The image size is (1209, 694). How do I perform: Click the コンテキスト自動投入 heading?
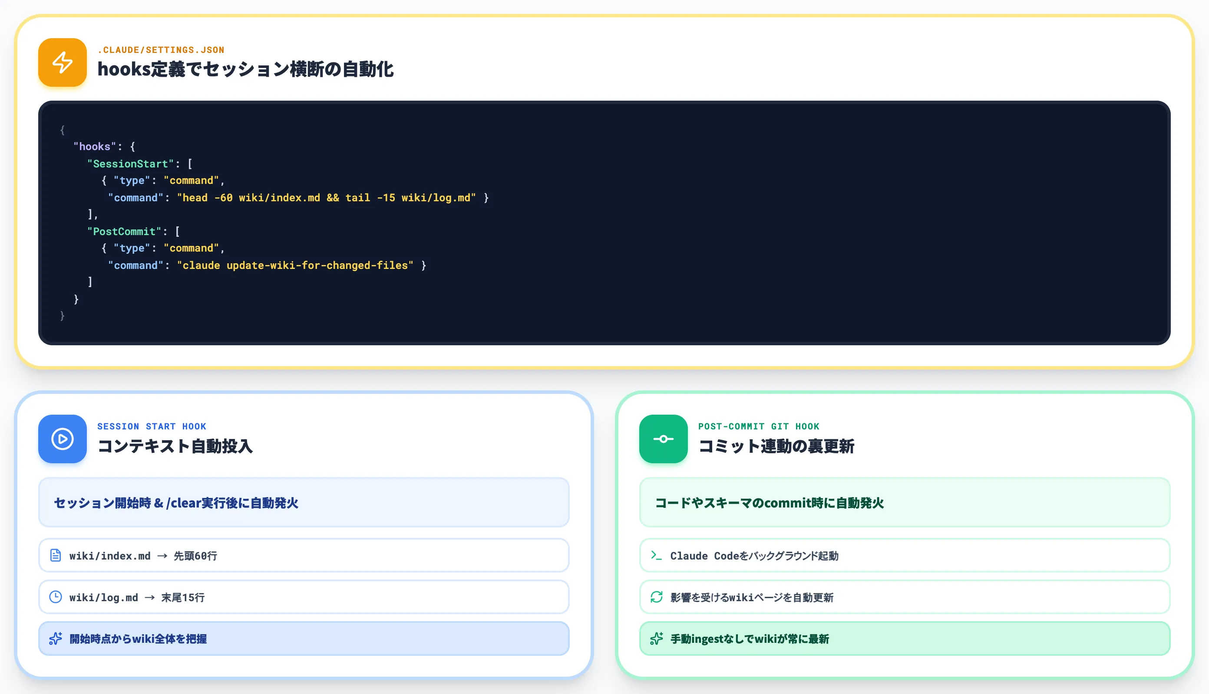click(175, 446)
